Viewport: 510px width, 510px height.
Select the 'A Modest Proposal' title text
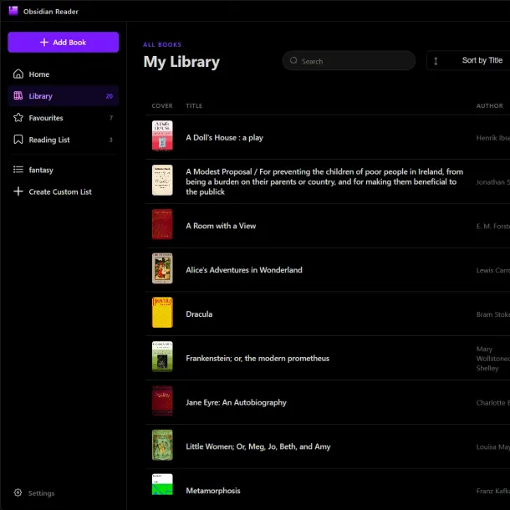pos(324,181)
